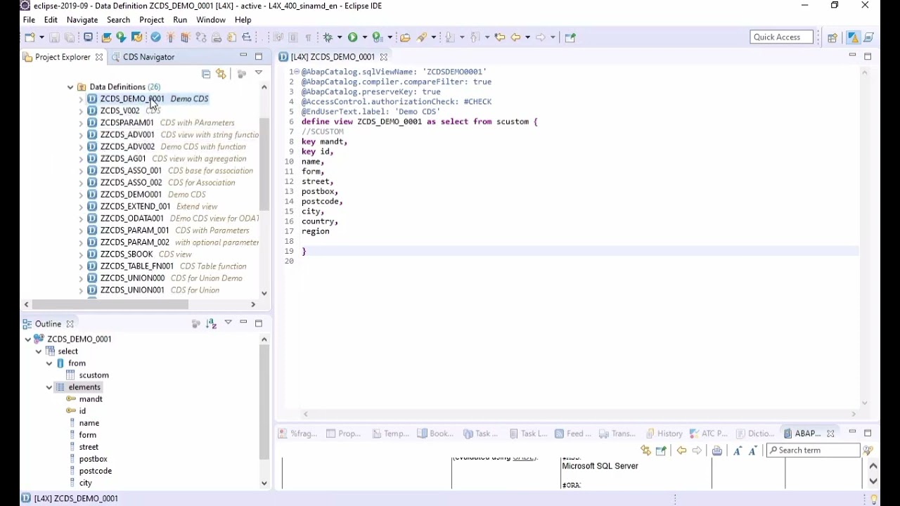Collapse the Data Definitions folder
The width and height of the screenshot is (900, 506).
tap(70, 87)
